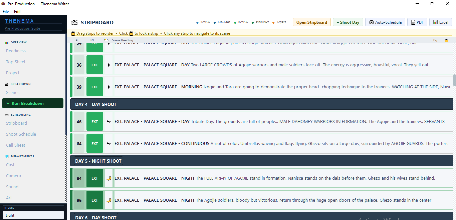
Task: Click the Open Stripboard button
Action: point(312,22)
